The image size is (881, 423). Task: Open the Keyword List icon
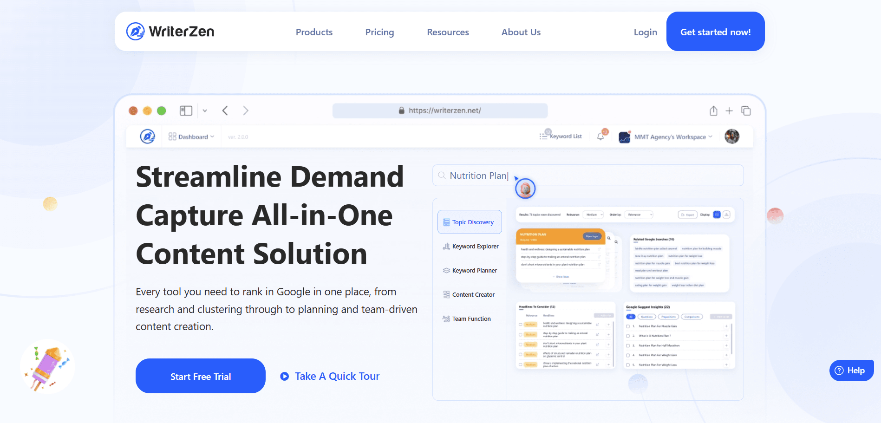543,136
